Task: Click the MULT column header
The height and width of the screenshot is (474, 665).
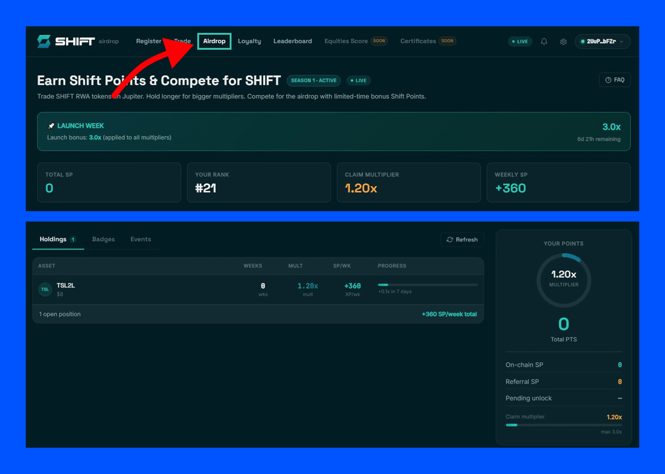Action: pos(296,266)
